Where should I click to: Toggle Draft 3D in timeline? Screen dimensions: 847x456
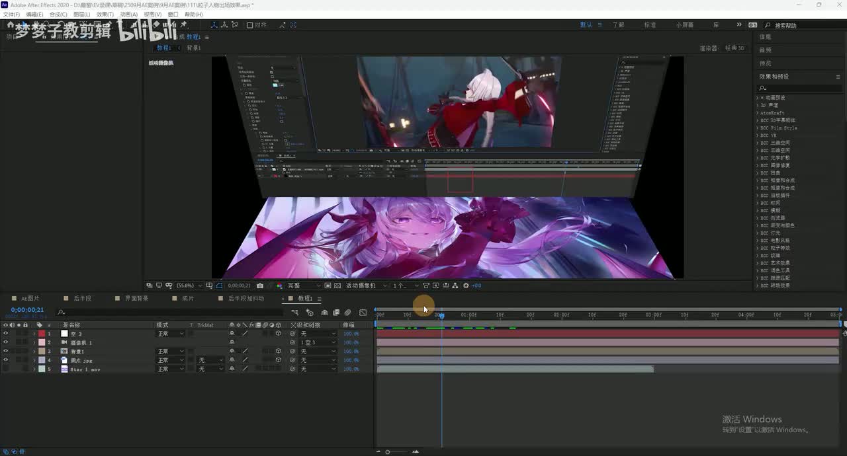tap(310, 313)
